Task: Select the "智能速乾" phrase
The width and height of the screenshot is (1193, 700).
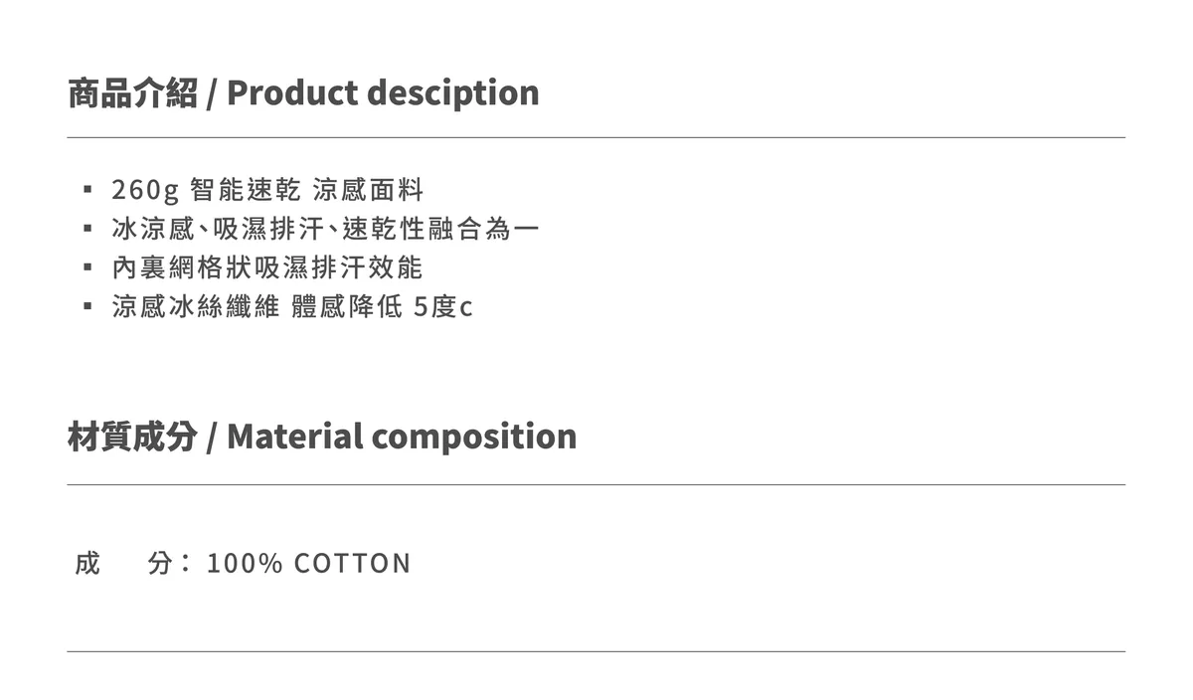Action: point(244,189)
